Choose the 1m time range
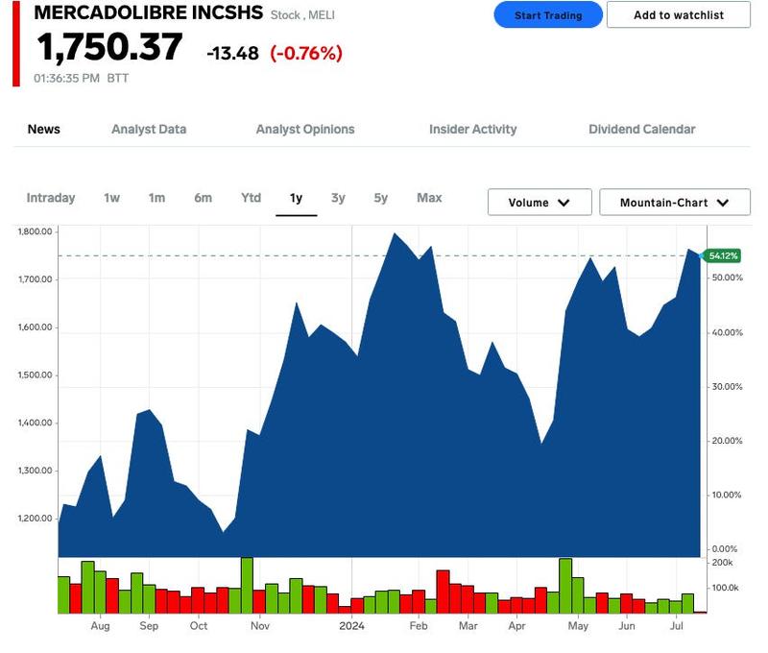The height and width of the screenshot is (653, 768). pyautogui.click(x=156, y=198)
